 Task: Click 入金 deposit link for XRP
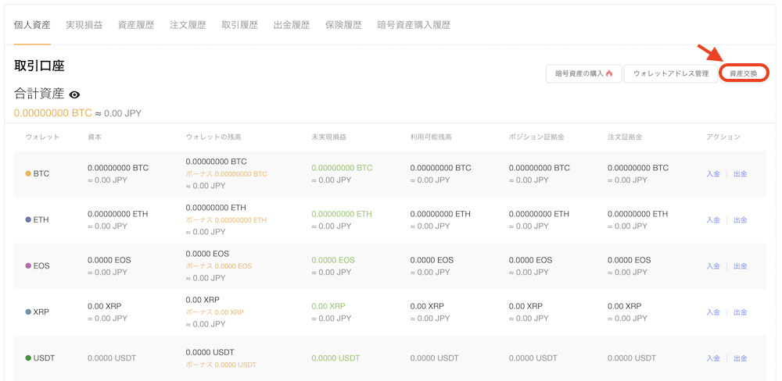(x=713, y=312)
